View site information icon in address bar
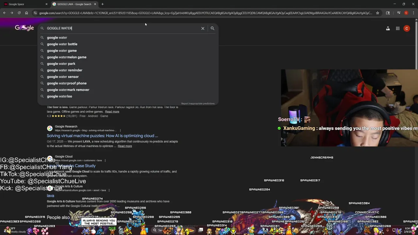This screenshot has width=418, height=235. pyautogui.click(x=35, y=13)
